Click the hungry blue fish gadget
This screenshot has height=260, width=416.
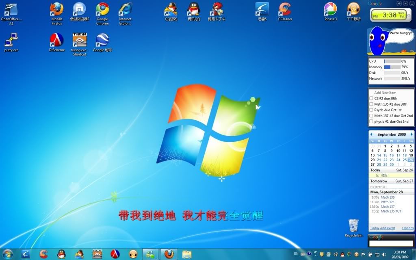pyautogui.click(x=390, y=41)
